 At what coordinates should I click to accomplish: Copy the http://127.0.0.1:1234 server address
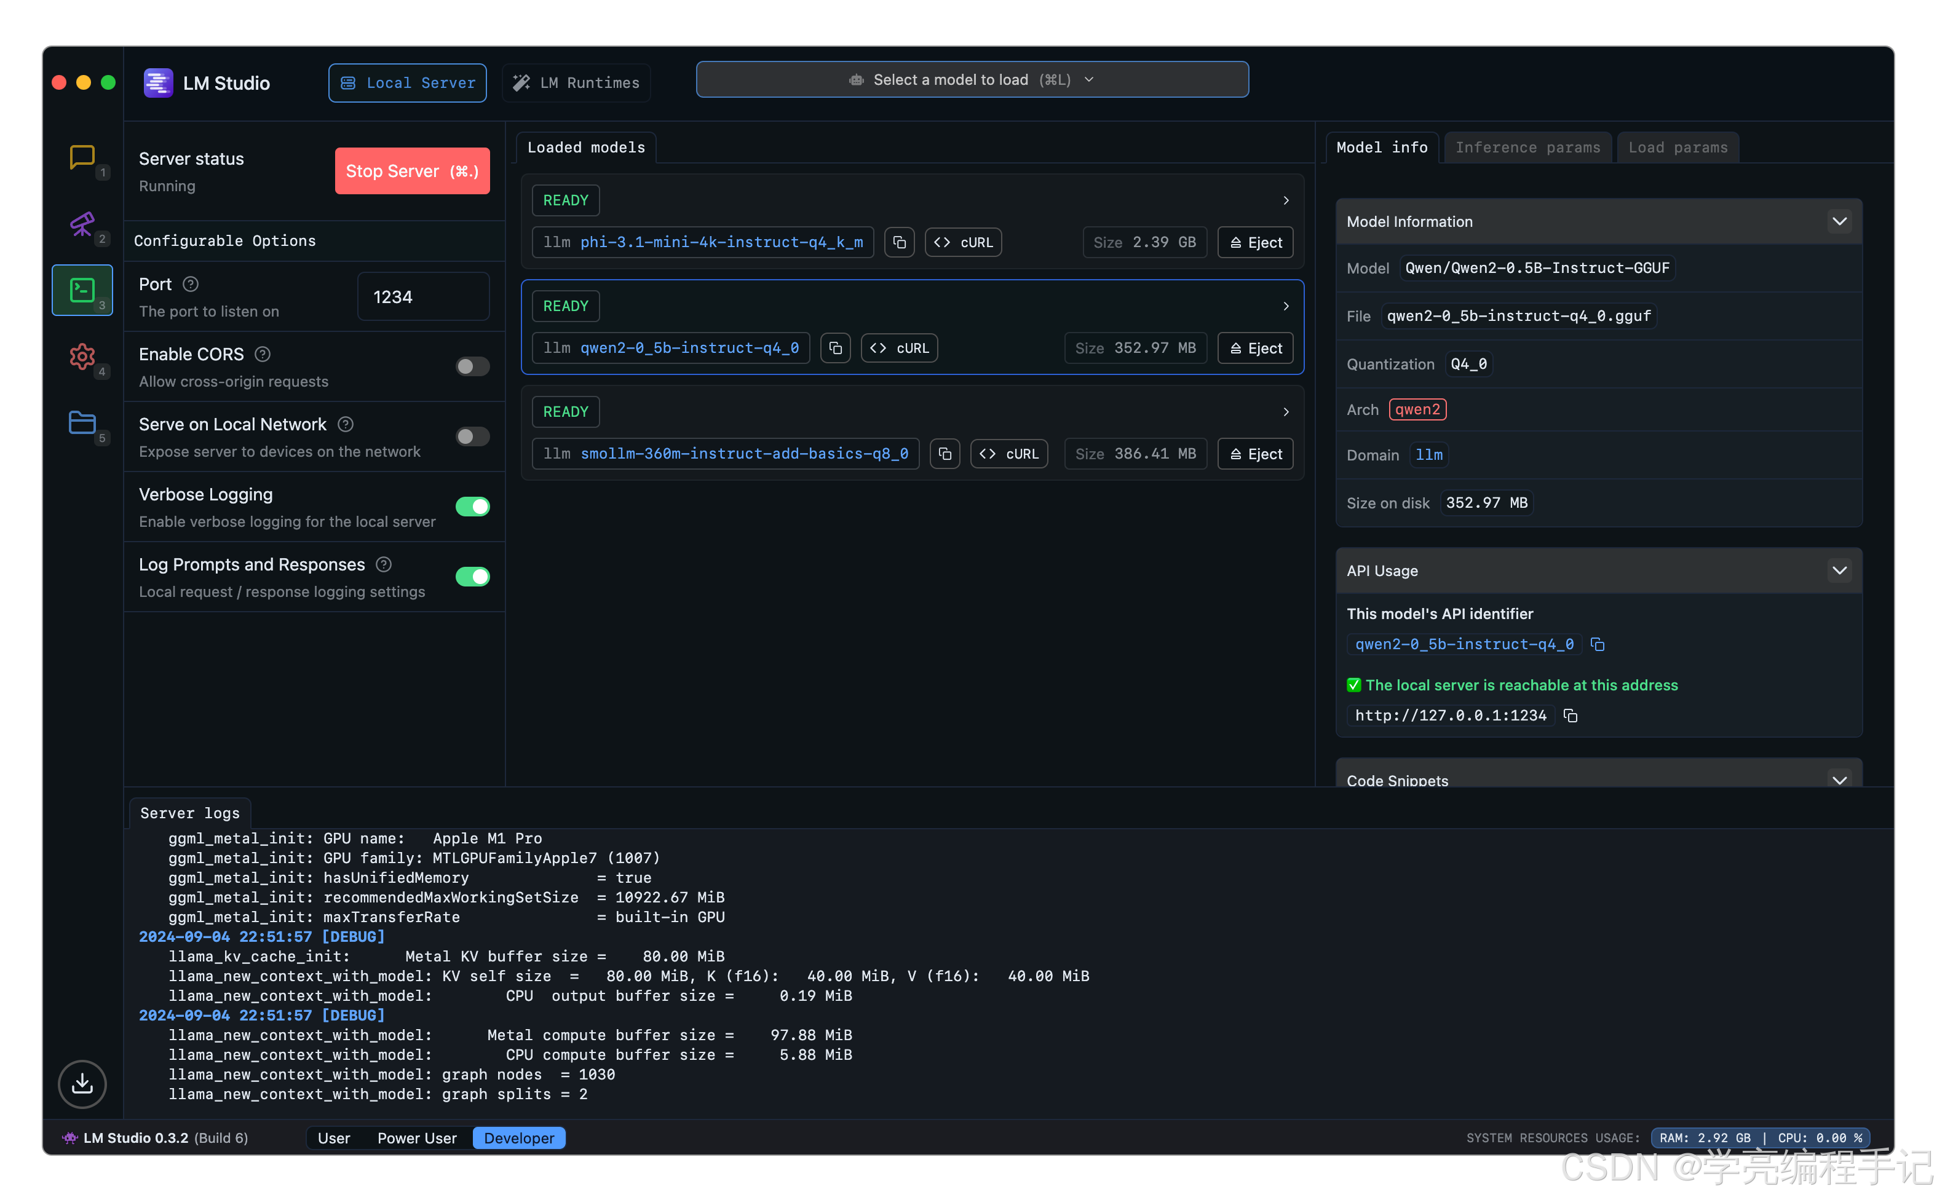click(1569, 716)
